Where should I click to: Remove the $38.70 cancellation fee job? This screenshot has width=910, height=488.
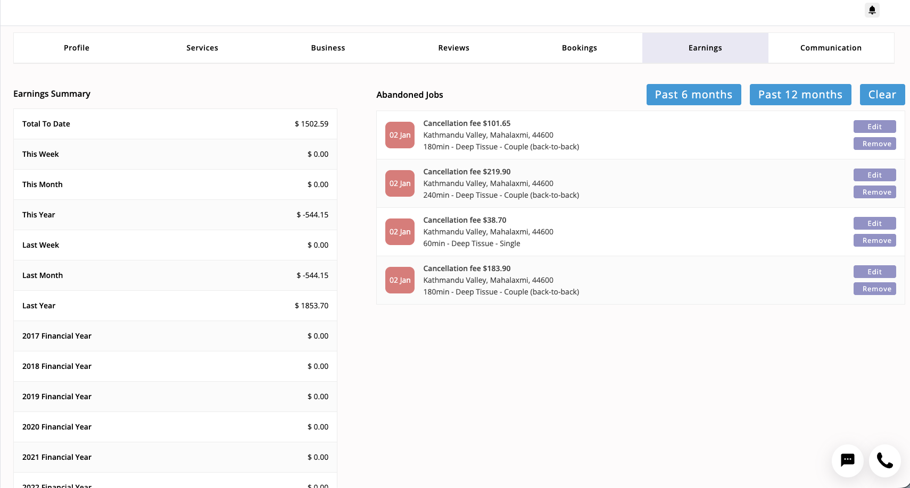click(x=875, y=240)
